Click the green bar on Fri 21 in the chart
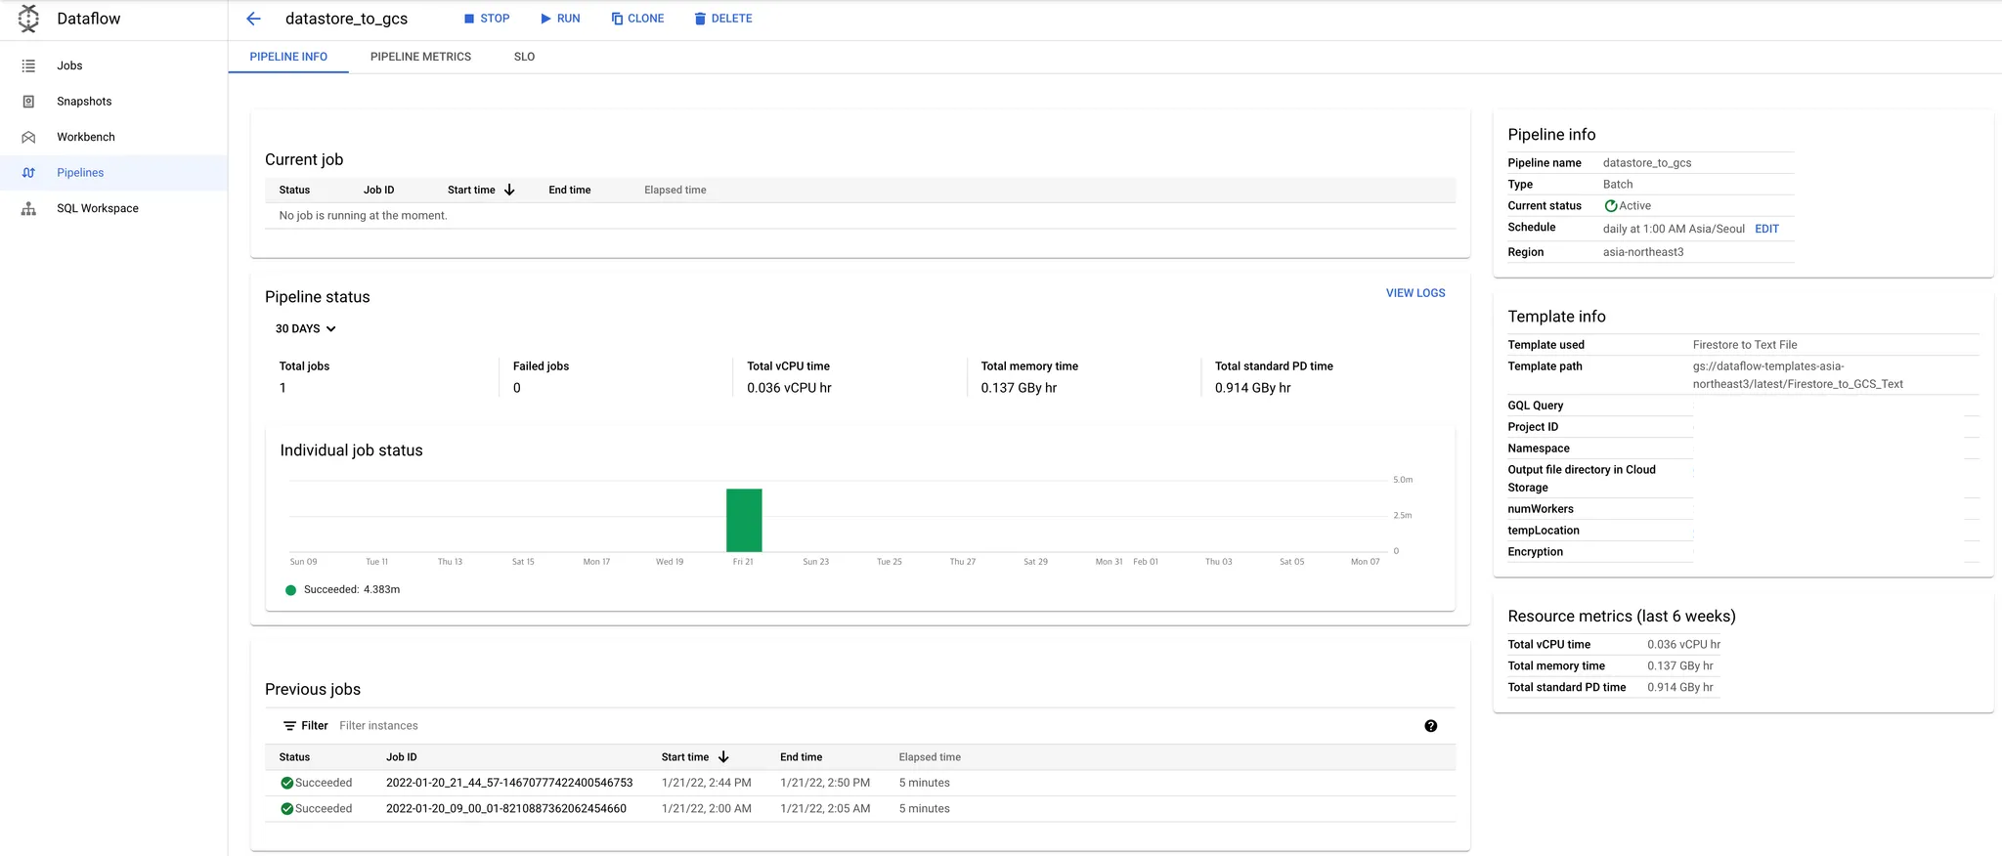Screen dimensions: 2002x856 click(744, 520)
